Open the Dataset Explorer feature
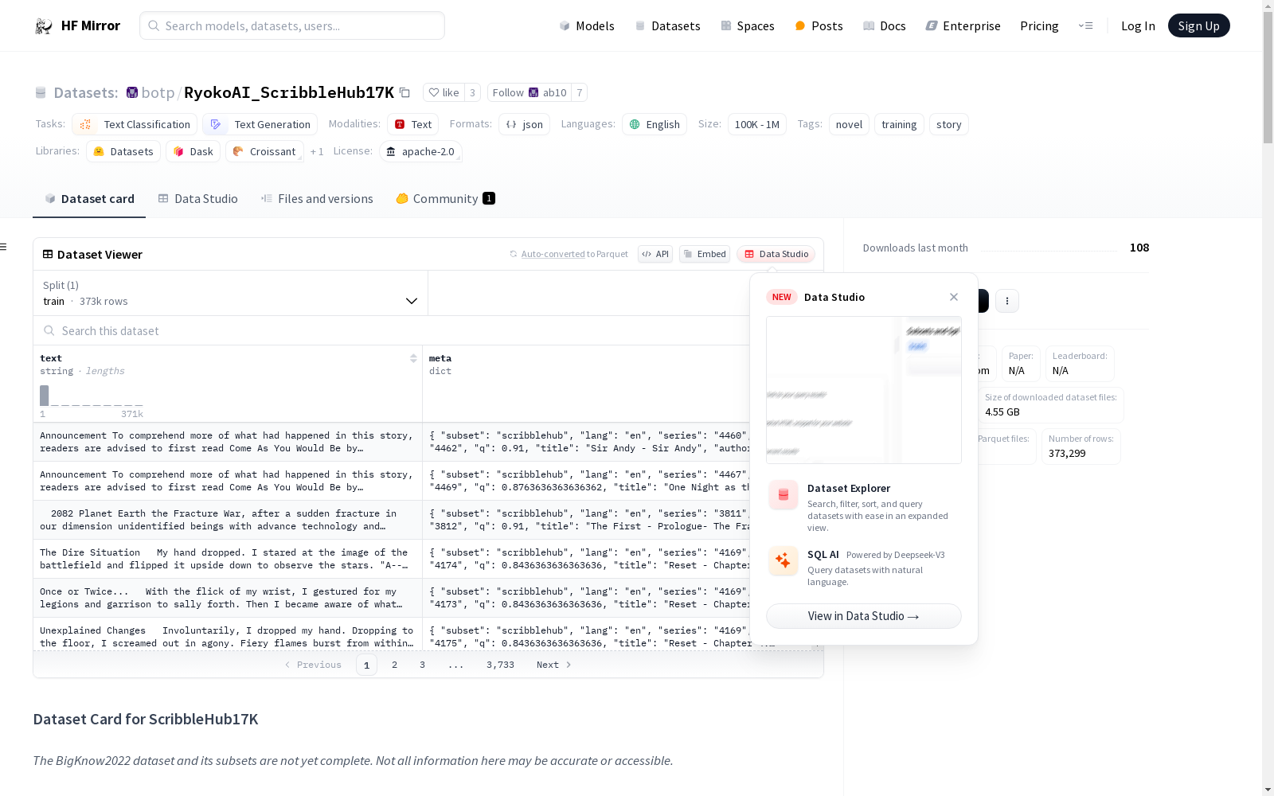This screenshot has height=796, width=1274. 864,506
